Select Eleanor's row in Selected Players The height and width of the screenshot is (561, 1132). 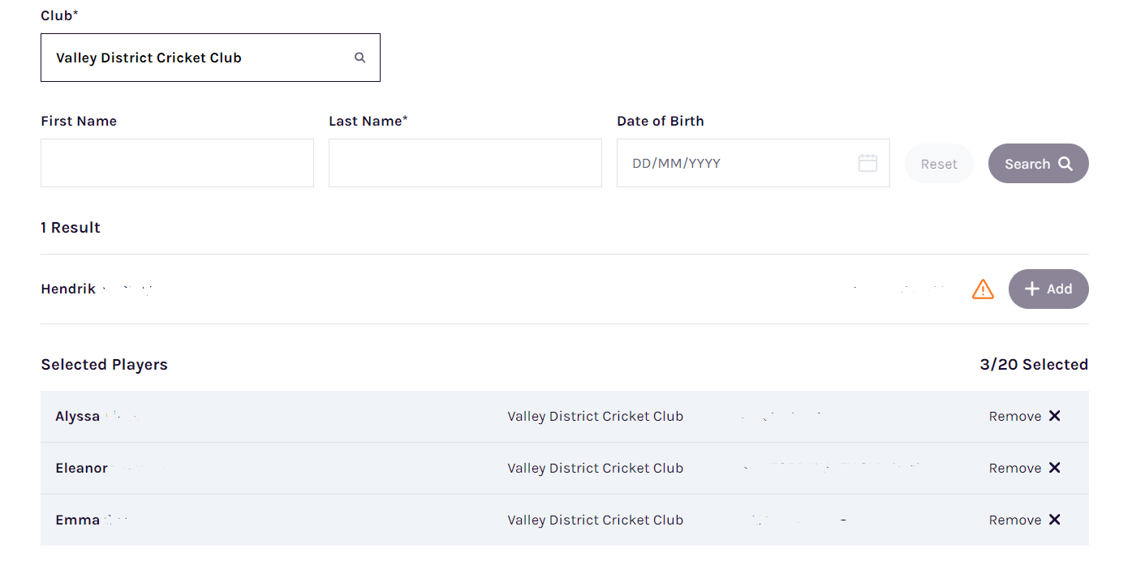(565, 468)
